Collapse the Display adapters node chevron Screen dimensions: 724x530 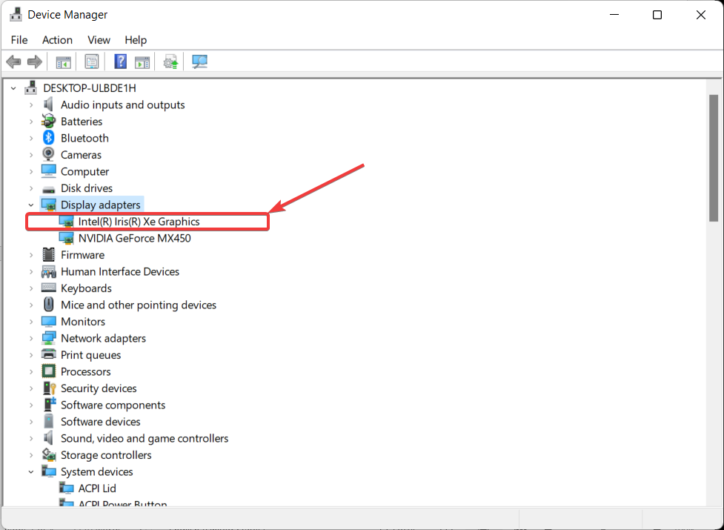pos(31,205)
